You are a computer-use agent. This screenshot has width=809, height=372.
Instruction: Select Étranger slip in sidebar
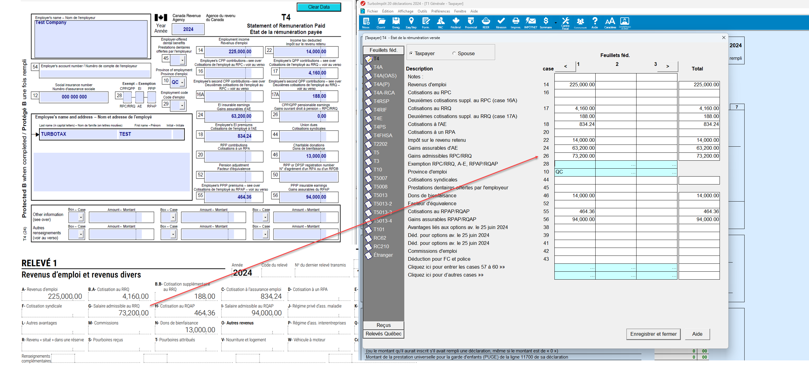pyautogui.click(x=383, y=255)
